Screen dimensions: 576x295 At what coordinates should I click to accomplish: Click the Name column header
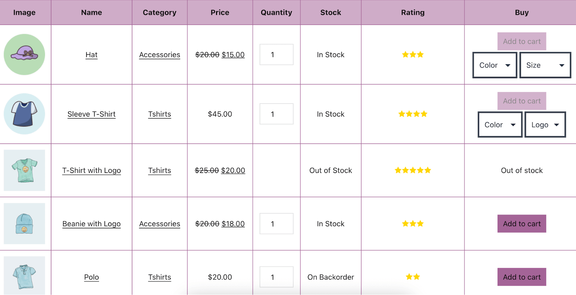91,12
